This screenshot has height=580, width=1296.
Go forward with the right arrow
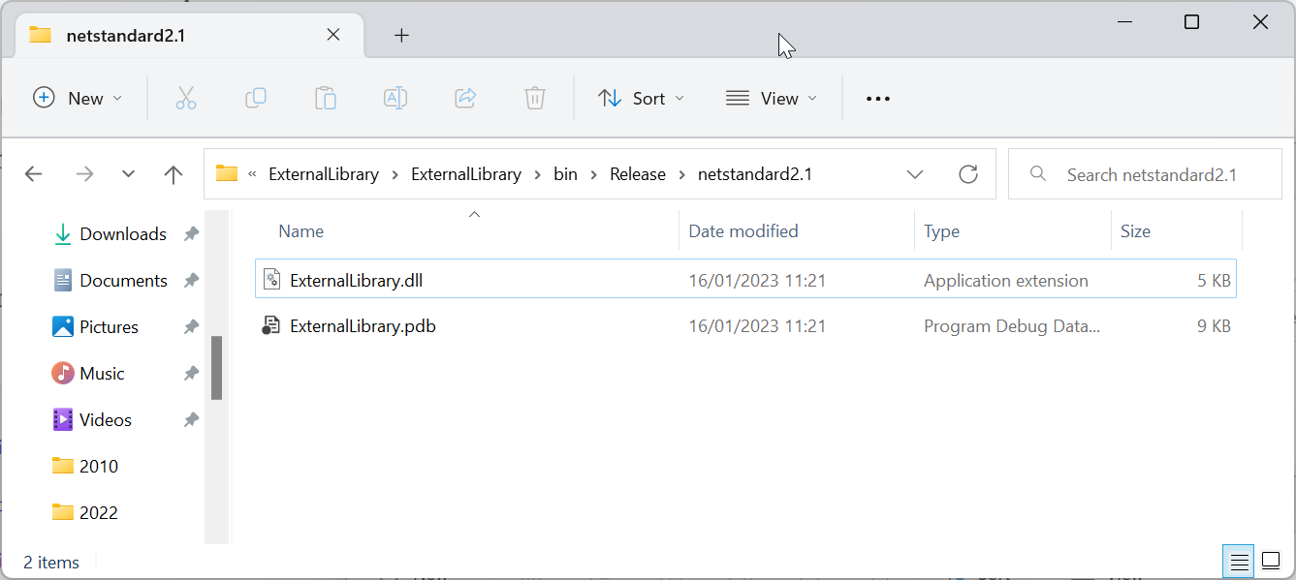tap(84, 174)
